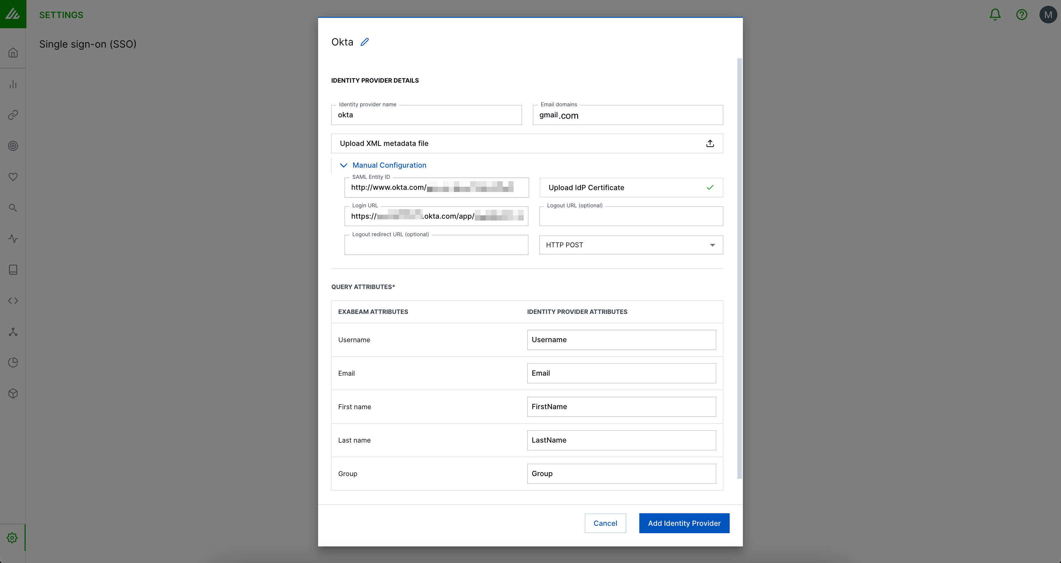Open the cube package icon in sidebar
This screenshot has height=563, width=1061.
[x=13, y=393]
